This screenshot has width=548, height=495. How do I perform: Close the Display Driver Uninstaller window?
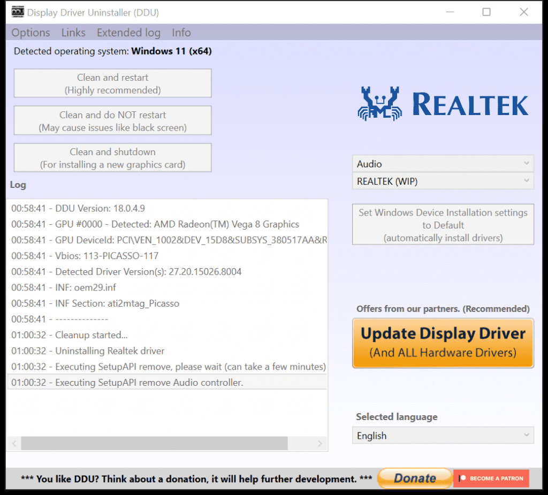click(523, 12)
